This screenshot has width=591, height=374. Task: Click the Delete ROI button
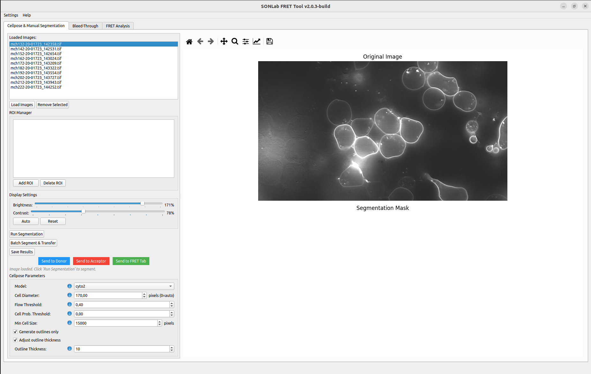click(x=53, y=183)
